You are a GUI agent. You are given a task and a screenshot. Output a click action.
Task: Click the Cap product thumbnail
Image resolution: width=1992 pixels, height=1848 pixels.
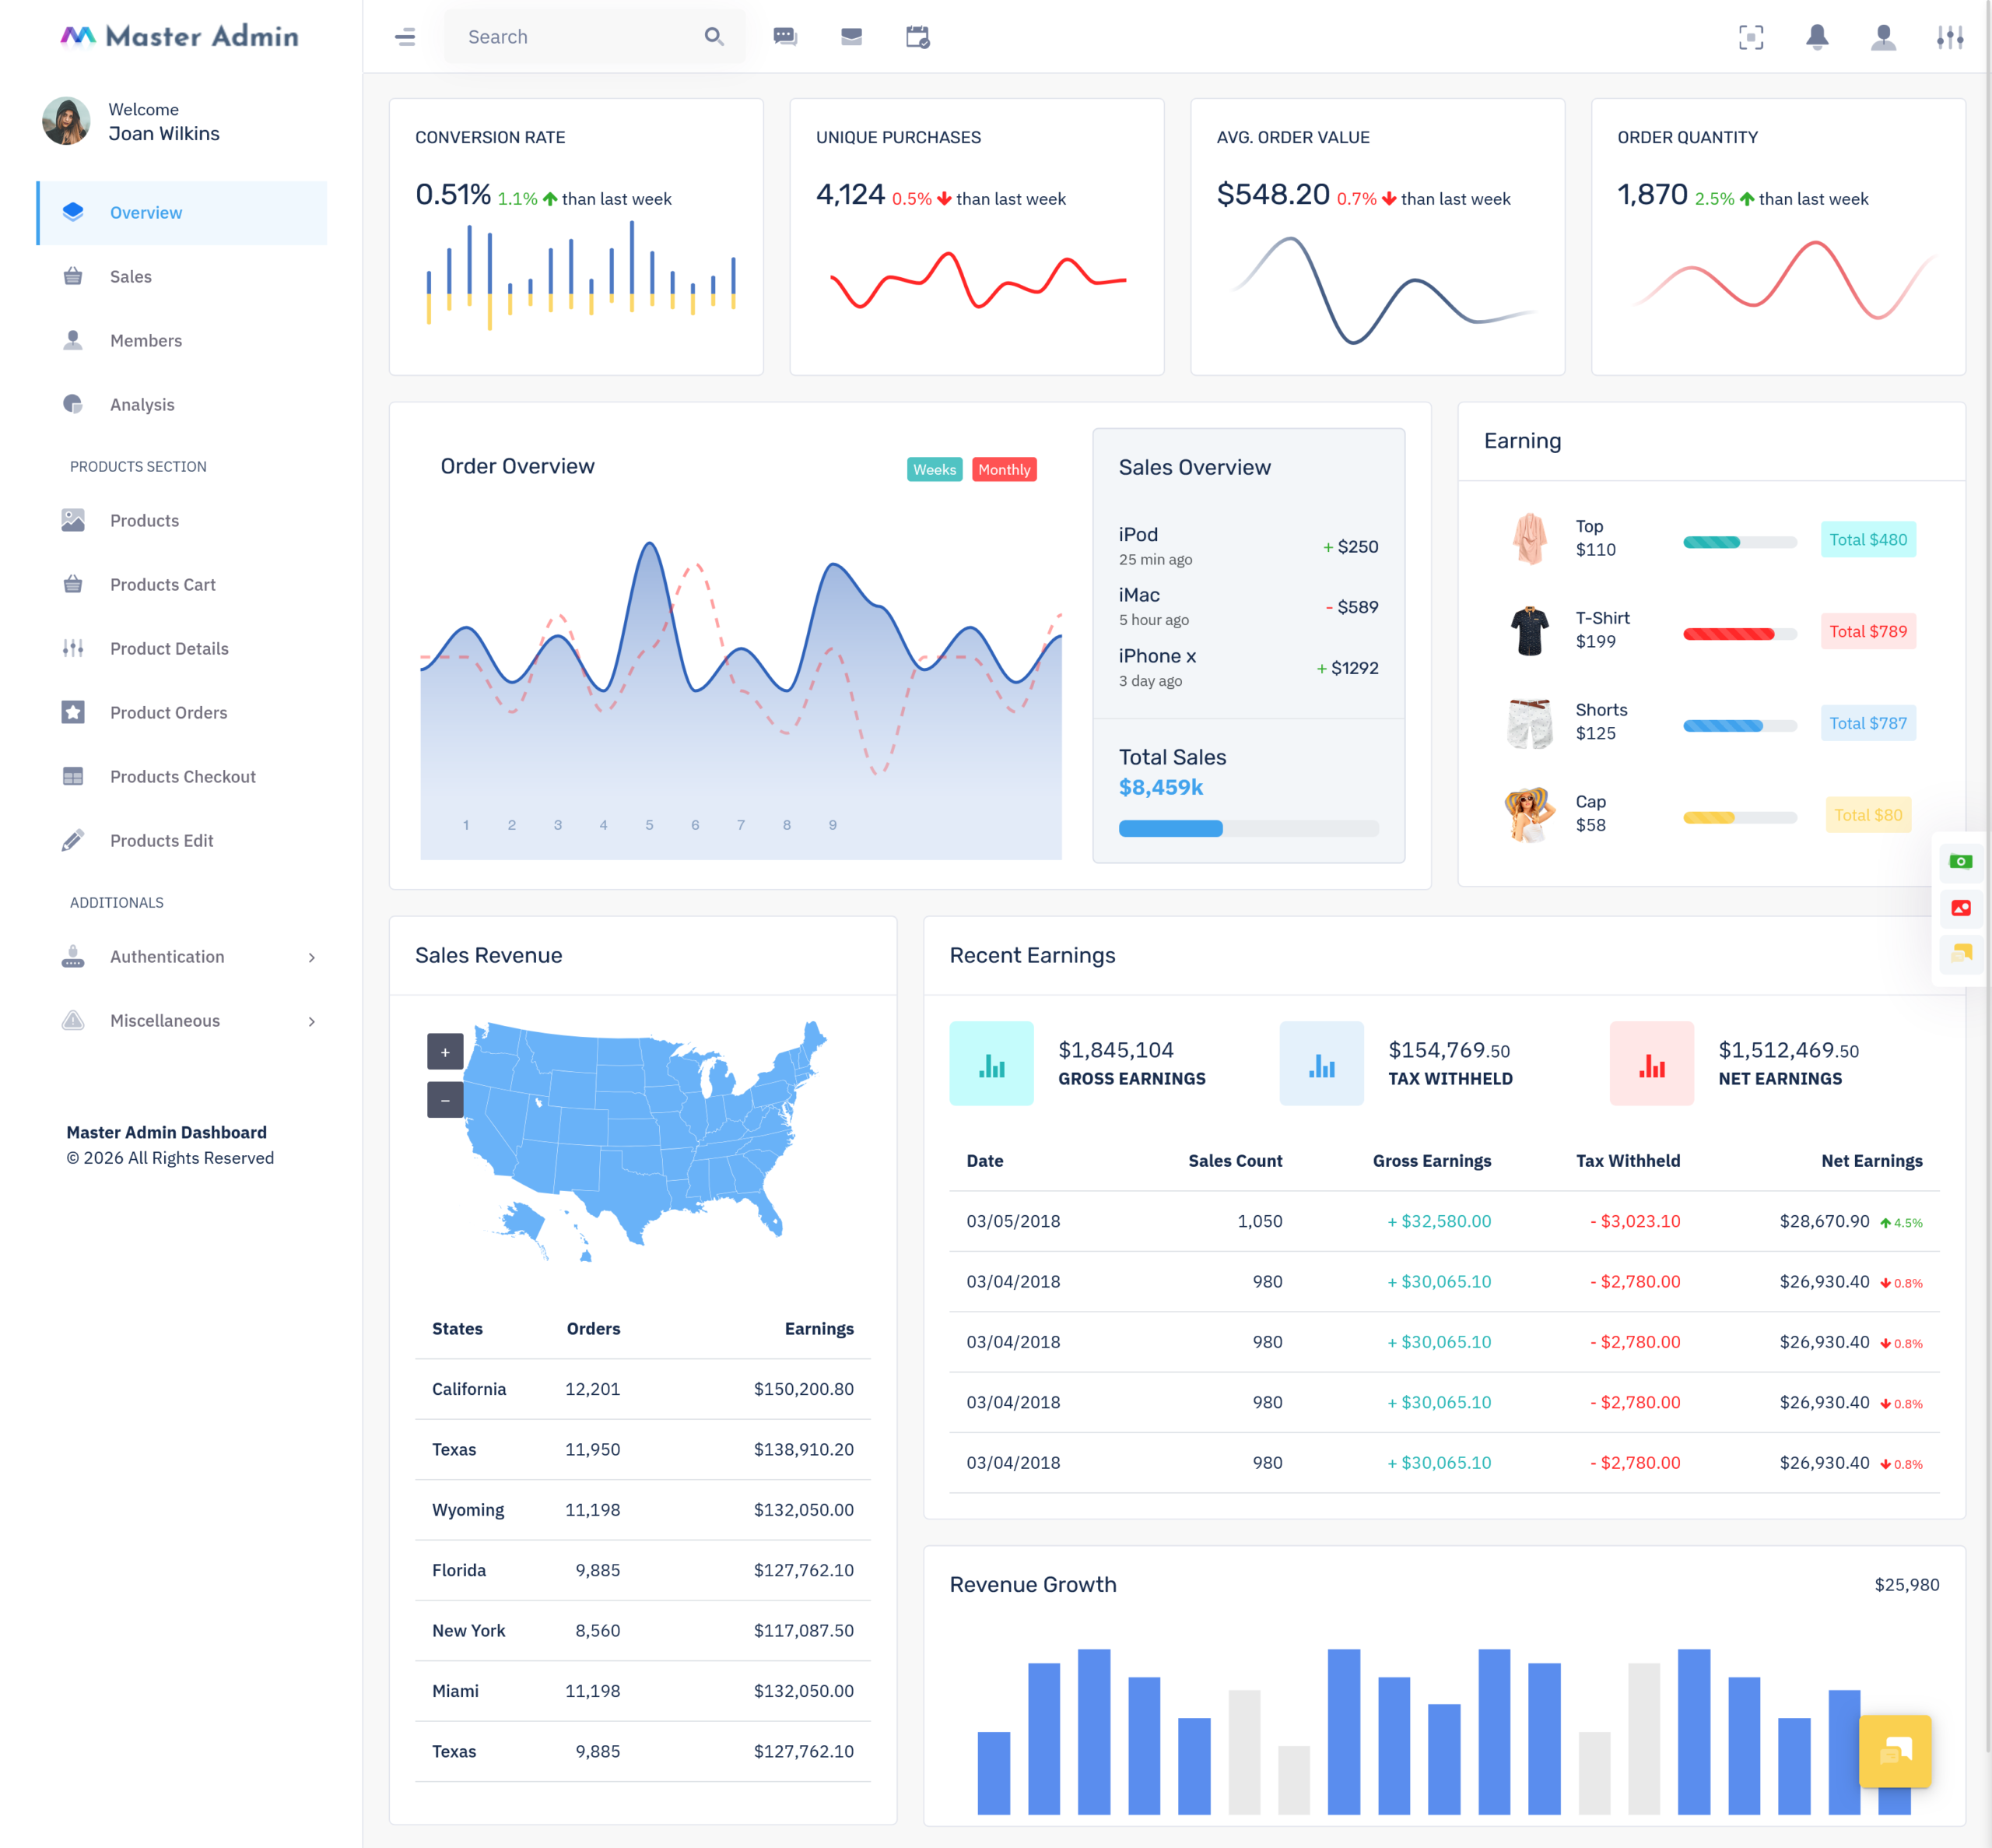[1529, 815]
